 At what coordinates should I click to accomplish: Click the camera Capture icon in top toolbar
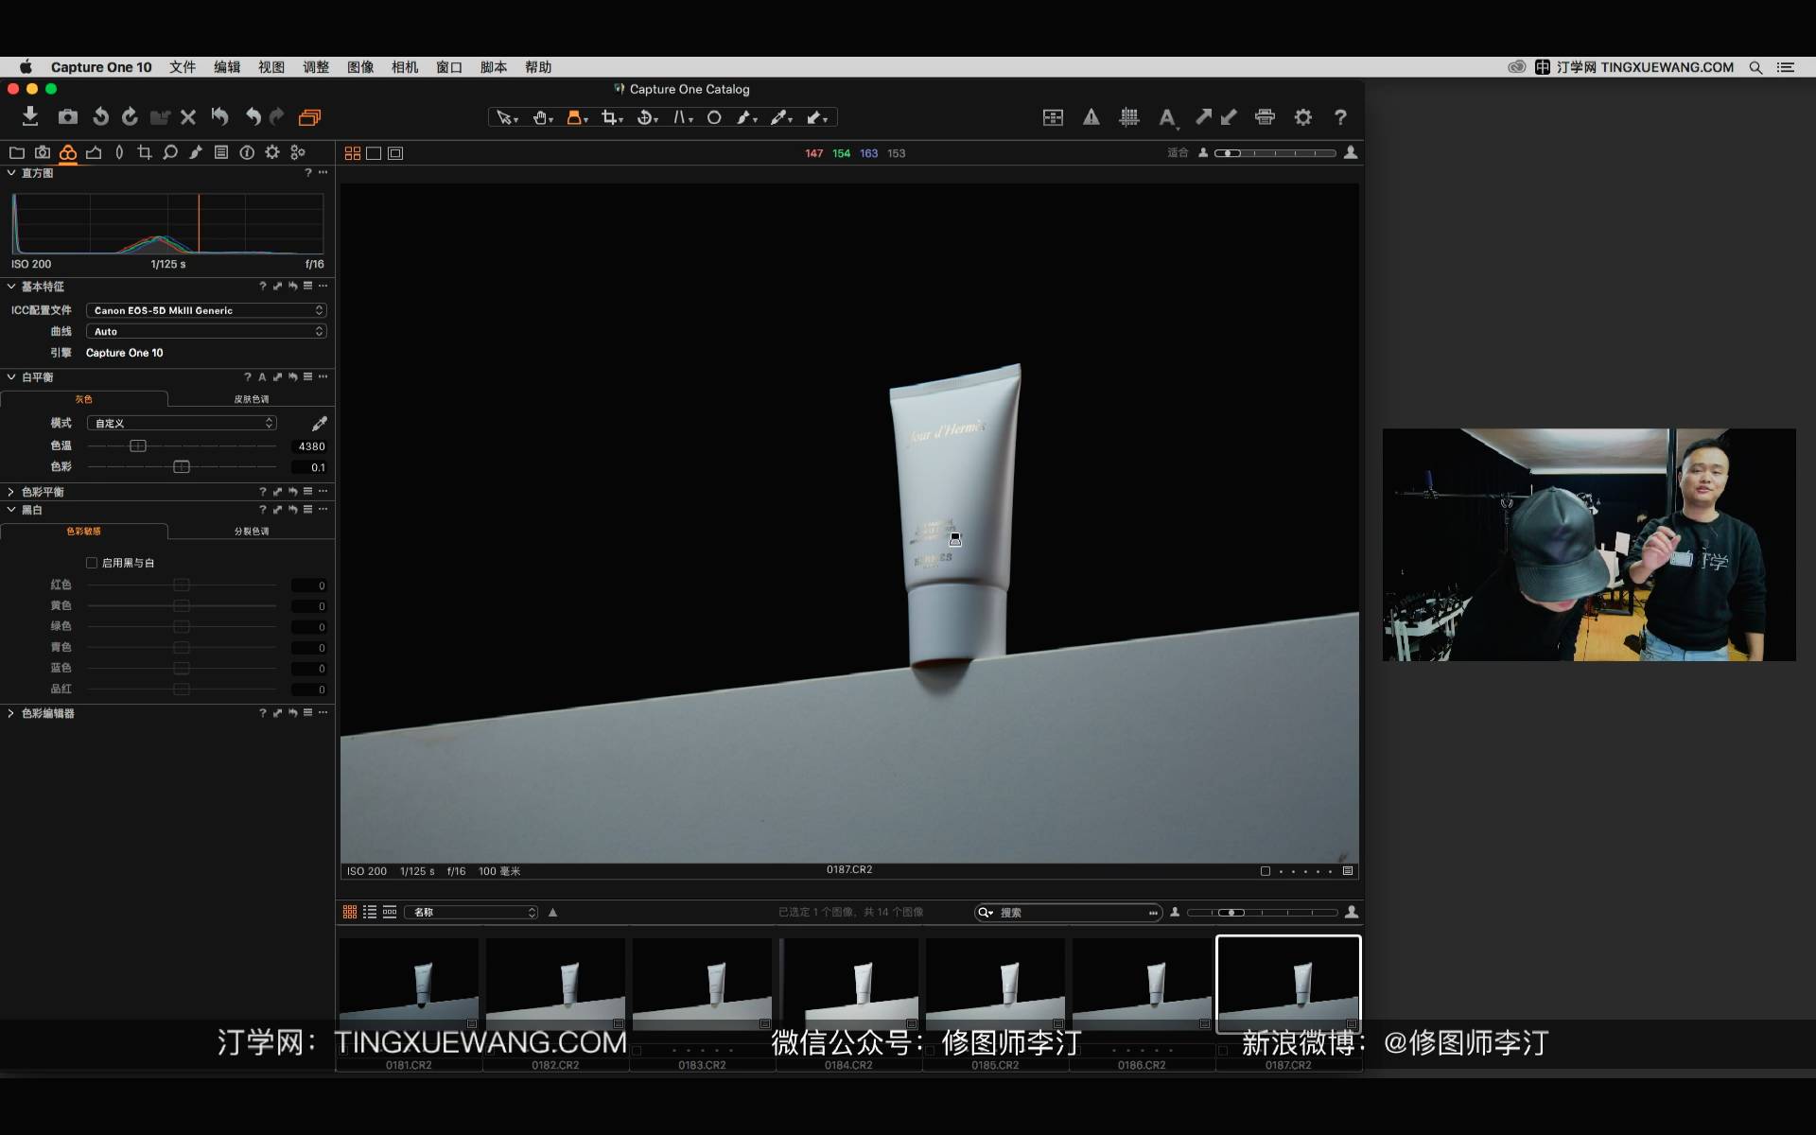click(68, 116)
